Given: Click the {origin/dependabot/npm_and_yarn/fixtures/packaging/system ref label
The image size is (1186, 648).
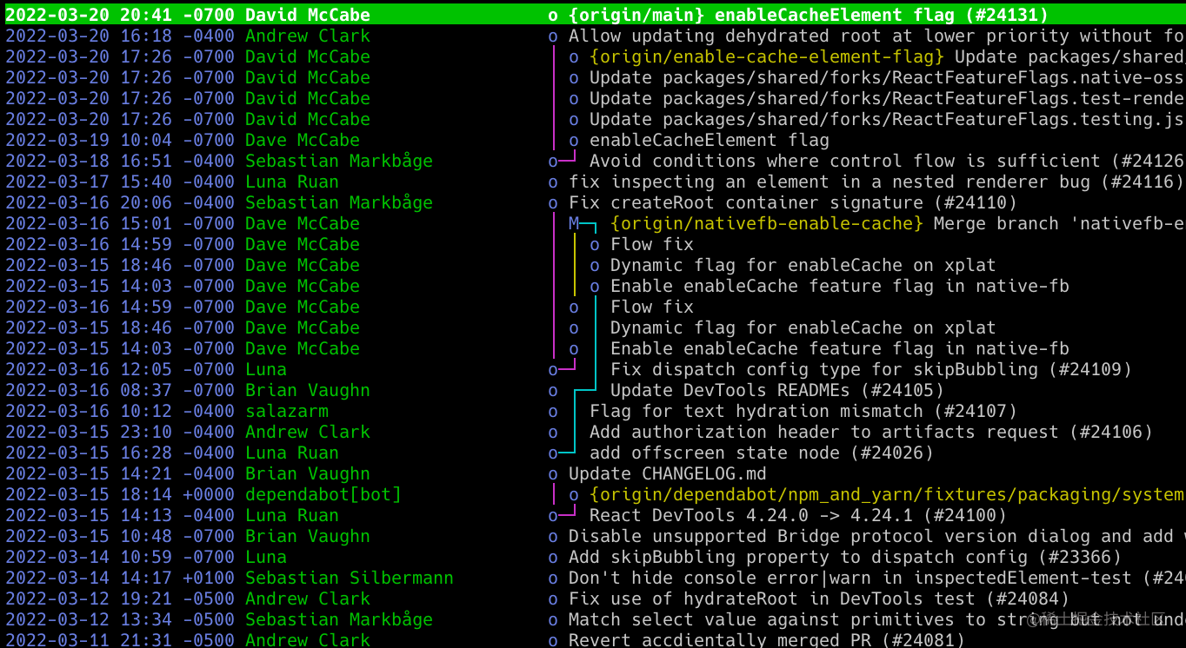Looking at the screenshot, I should (887, 494).
